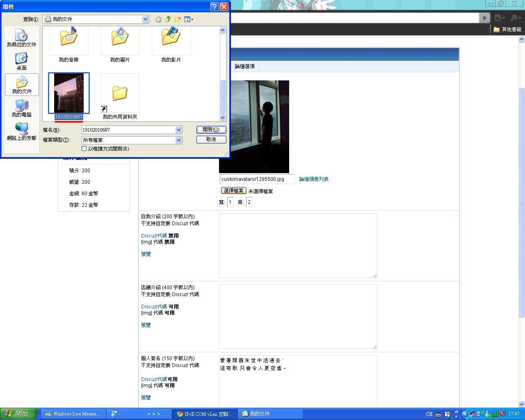The width and height of the screenshot is (525, 420).
Task: Open the 我的圖片 folder
Action: pyautogui.click(x=120, y=45)
